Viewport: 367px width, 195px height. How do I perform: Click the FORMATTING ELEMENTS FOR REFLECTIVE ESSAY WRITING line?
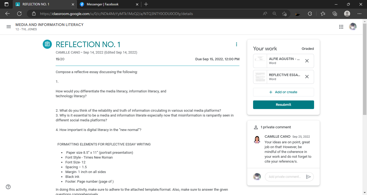point(104,144)
